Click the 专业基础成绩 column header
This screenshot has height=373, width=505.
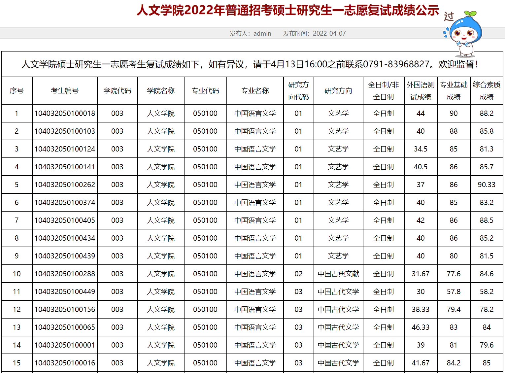[x=454, y=91]
